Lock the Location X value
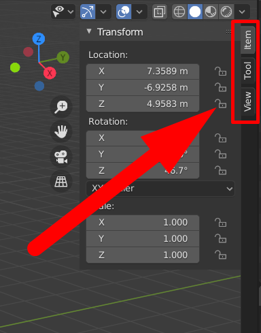 click(220, 72)
